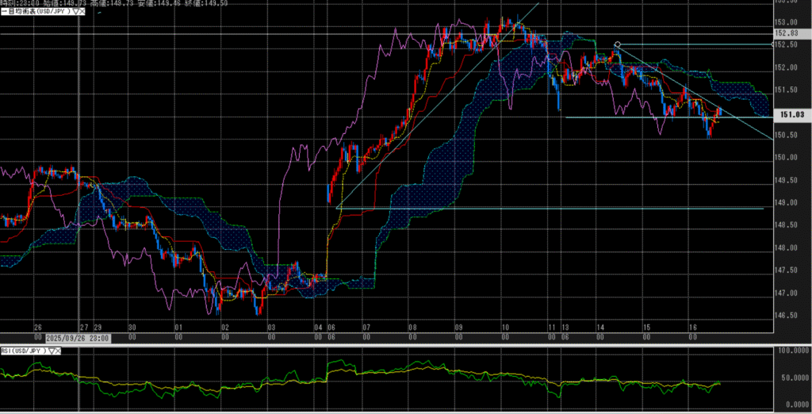Select the long horizontal support line near 148.85
The image size is (812, 414).
coord(555,209)
